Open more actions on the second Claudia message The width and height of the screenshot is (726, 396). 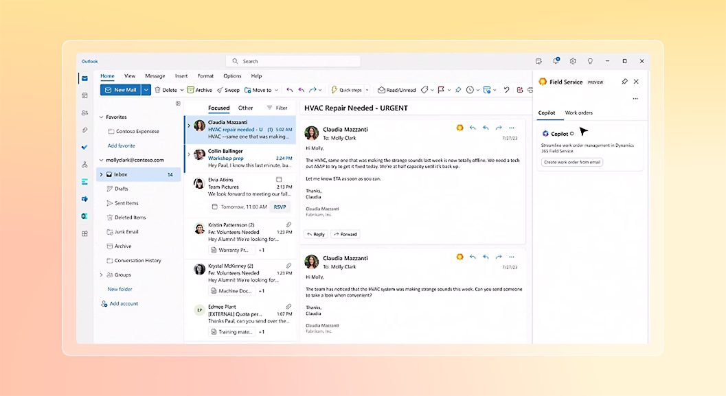[x=512, y=257]
